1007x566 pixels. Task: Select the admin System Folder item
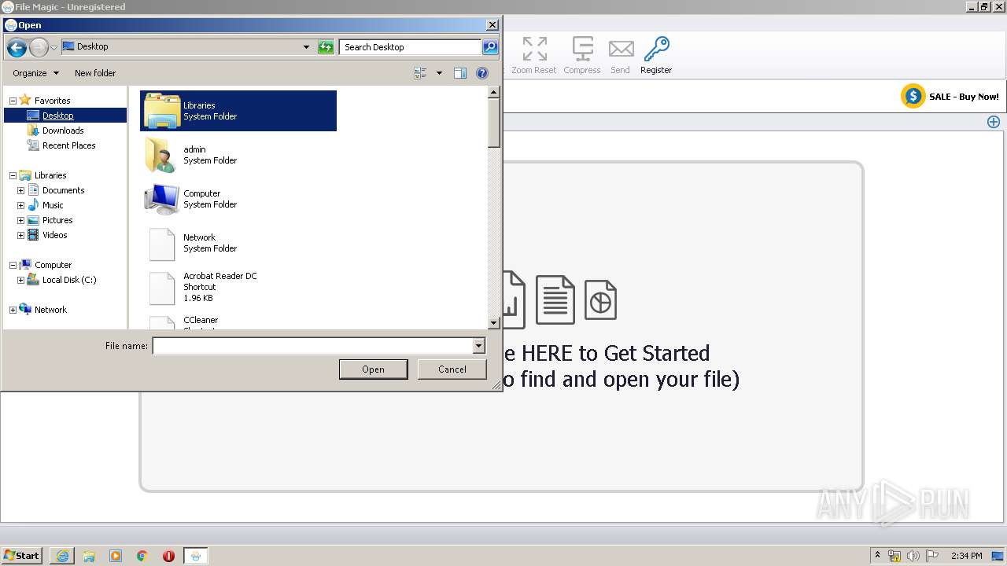pyautogui.click(x=238, y=155)
